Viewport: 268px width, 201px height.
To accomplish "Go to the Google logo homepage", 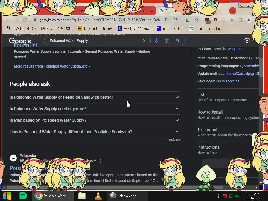I will (20, 41).
